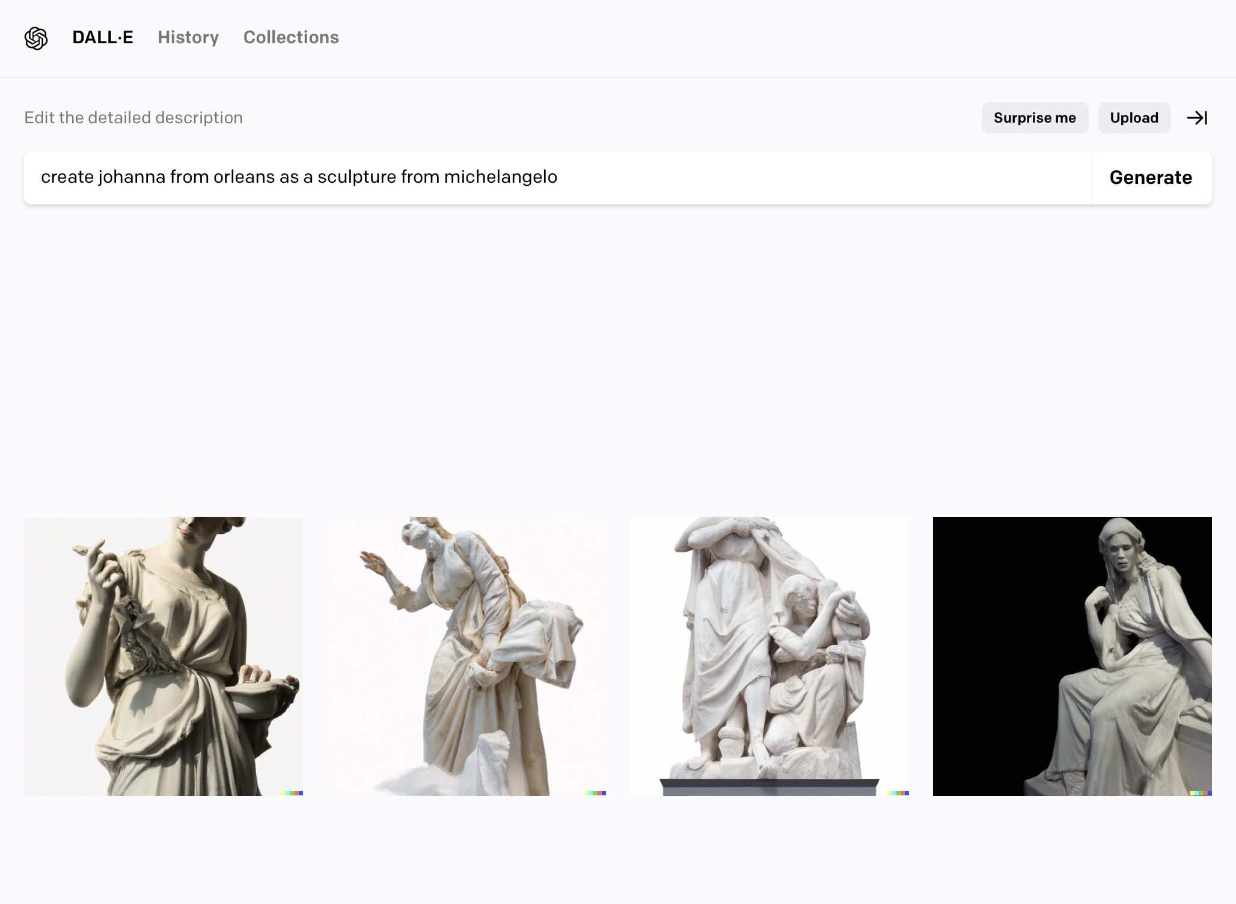Open the statue holding a bowl thumbnail

click(164, 656)
